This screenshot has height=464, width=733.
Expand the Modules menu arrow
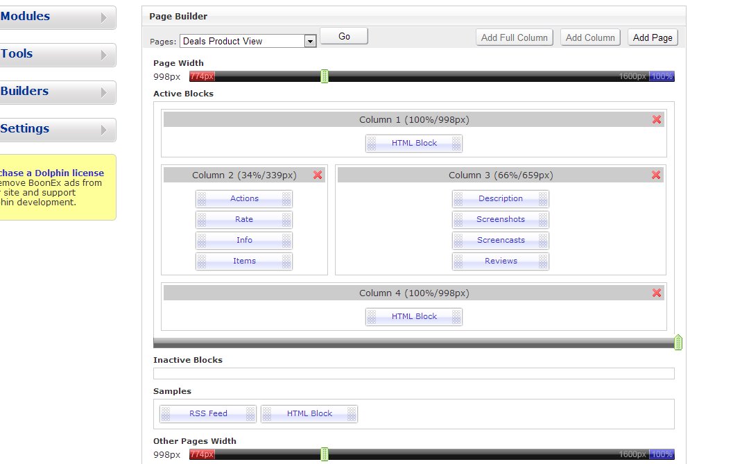(104, 18)
